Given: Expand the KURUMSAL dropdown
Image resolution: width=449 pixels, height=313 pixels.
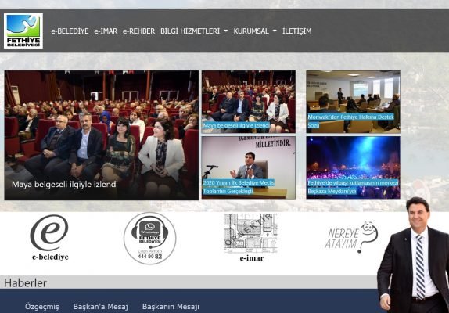Looking at the screenshot, I should 255,31.
